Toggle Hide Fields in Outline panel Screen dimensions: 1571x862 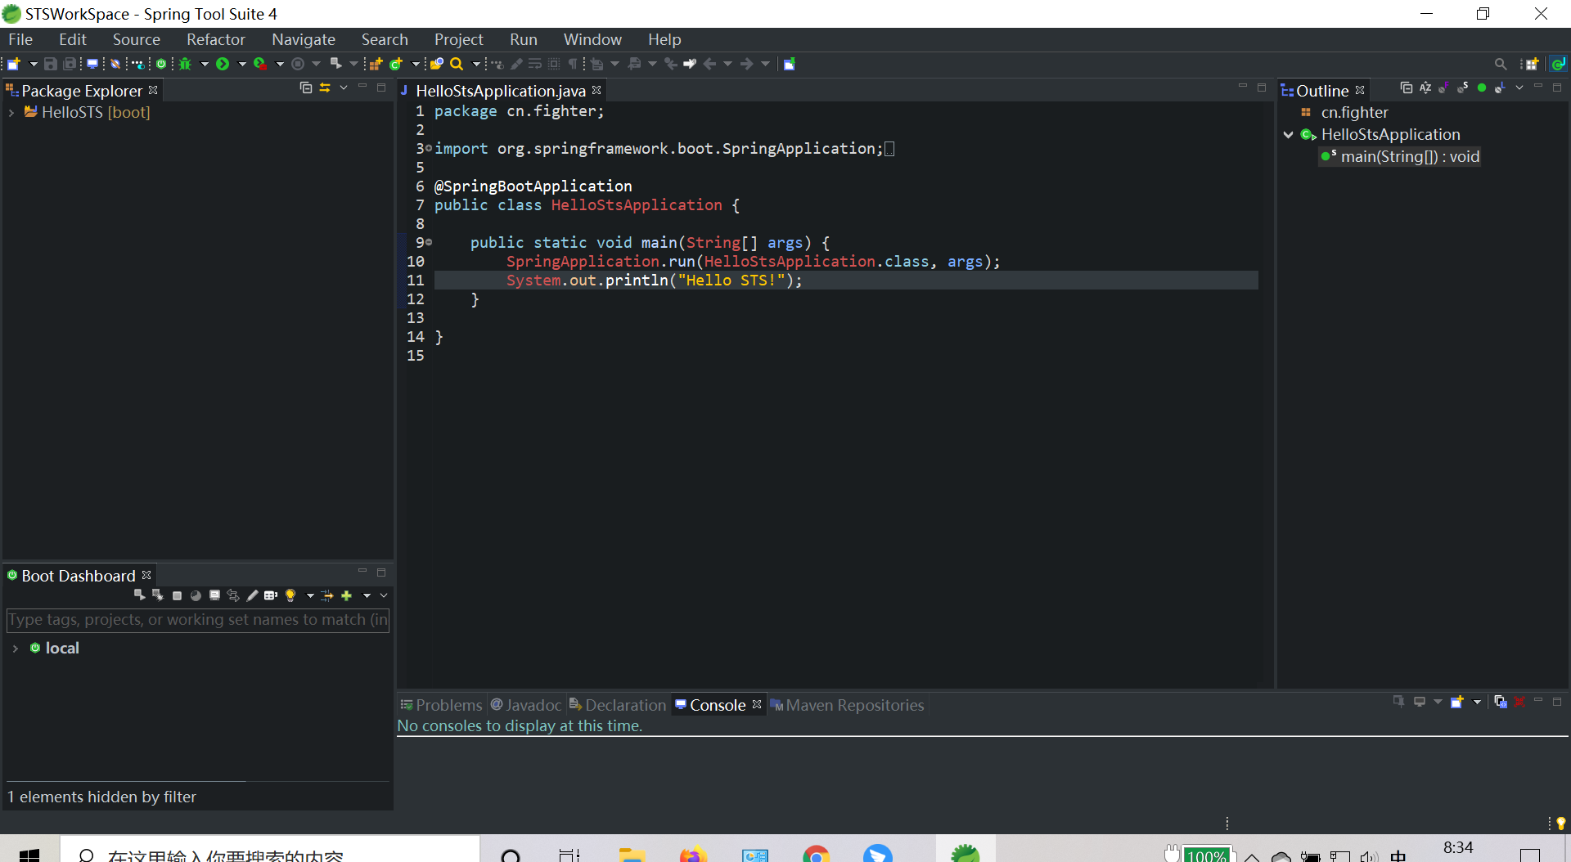[1444, 88]
